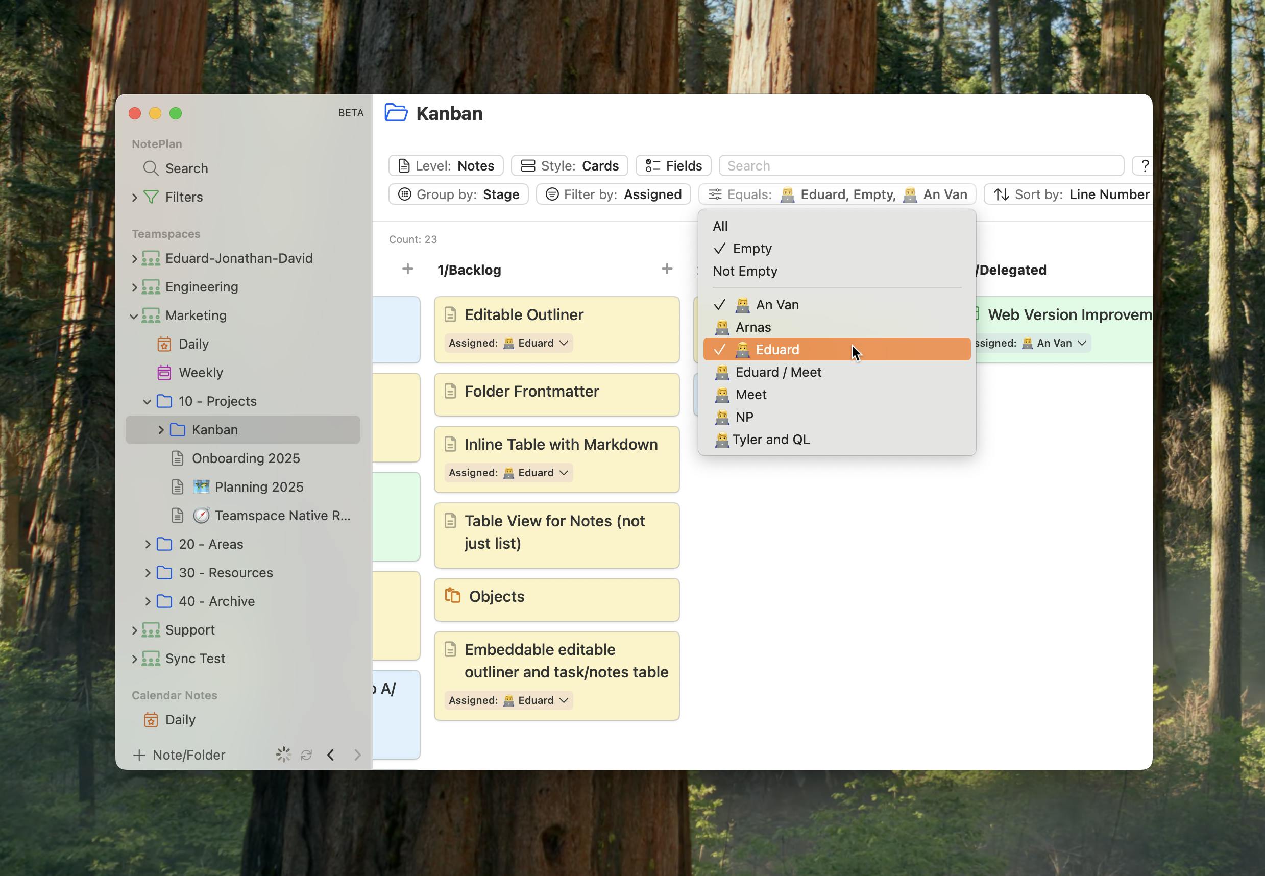Expand the 20 - Areas folder chevron
Image resolution: width=1265 pixels, height=876 pixels.
click(148, 544)
